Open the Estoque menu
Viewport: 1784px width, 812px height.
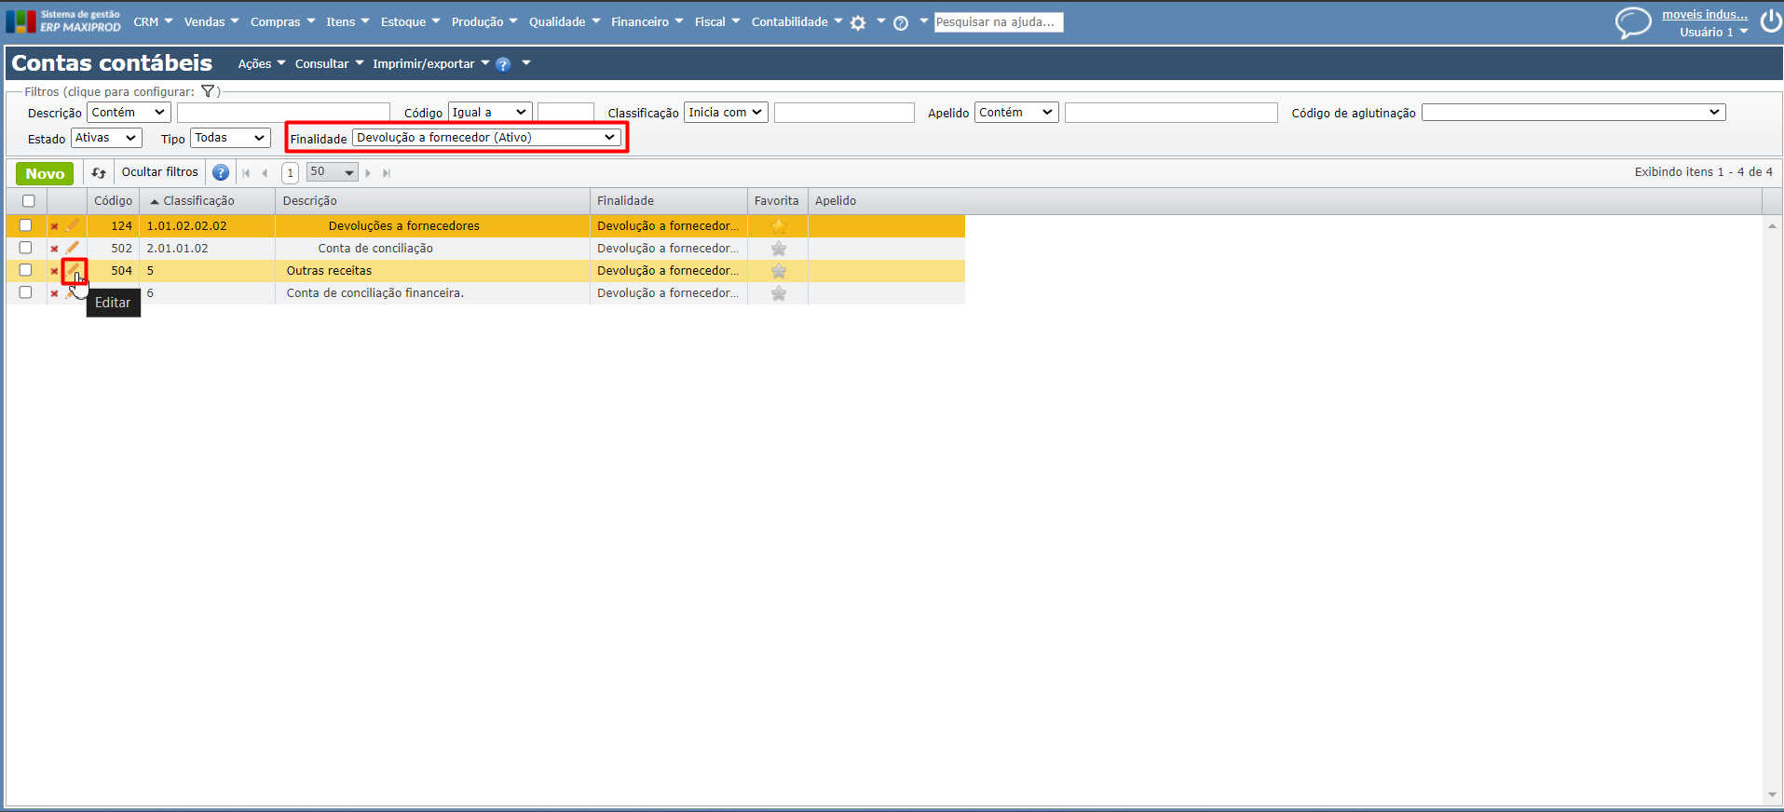410,22
